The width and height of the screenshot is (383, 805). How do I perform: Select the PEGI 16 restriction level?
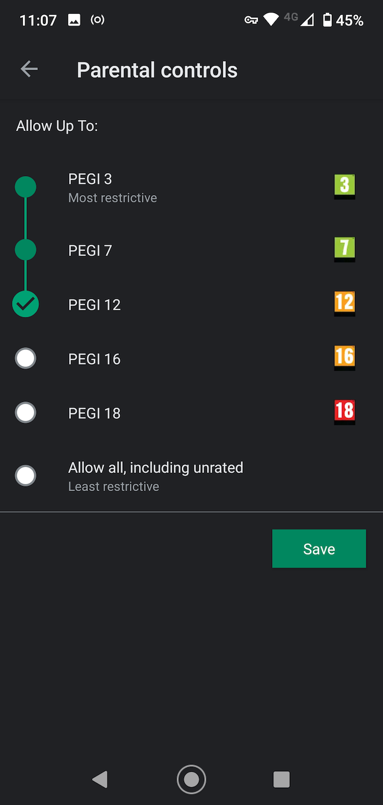[25, 358]
